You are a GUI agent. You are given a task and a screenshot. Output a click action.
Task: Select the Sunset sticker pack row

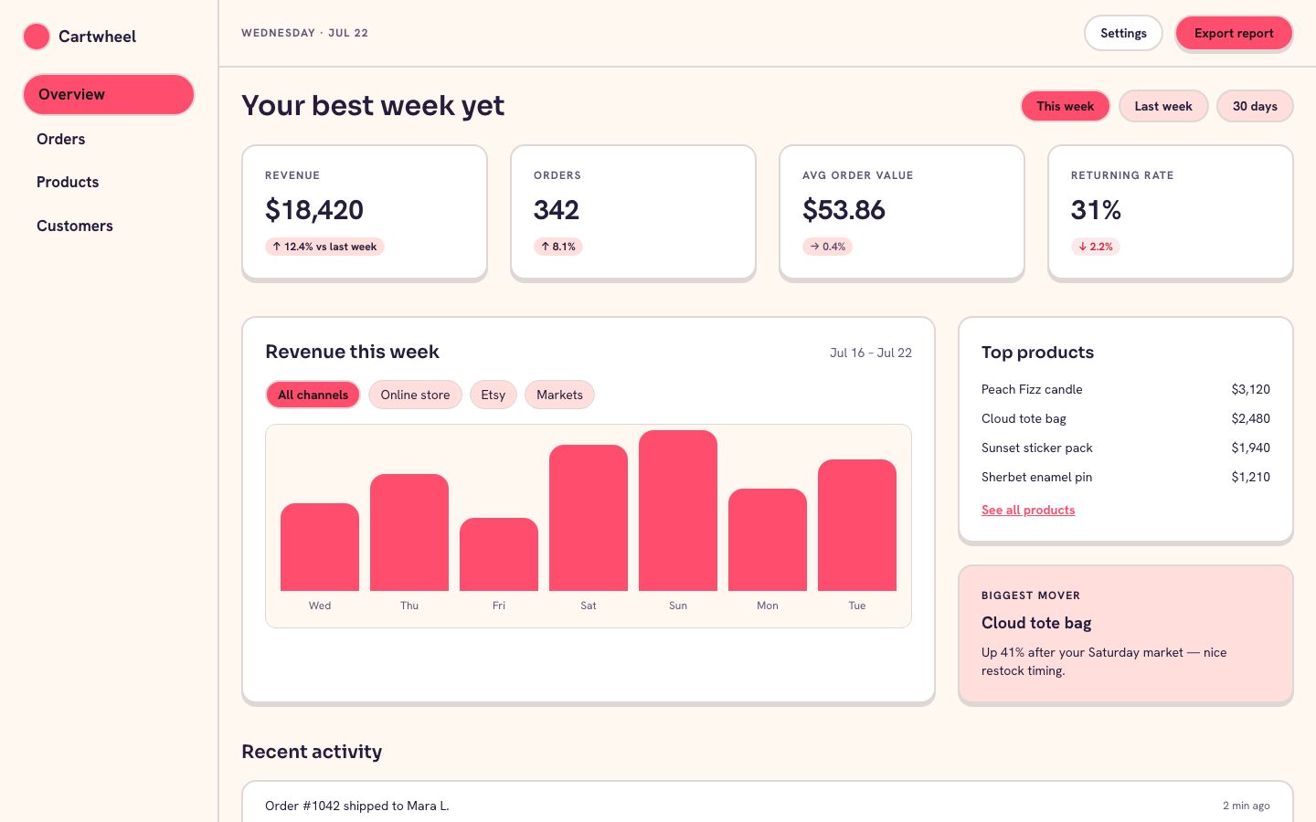tap(1126, 448)
